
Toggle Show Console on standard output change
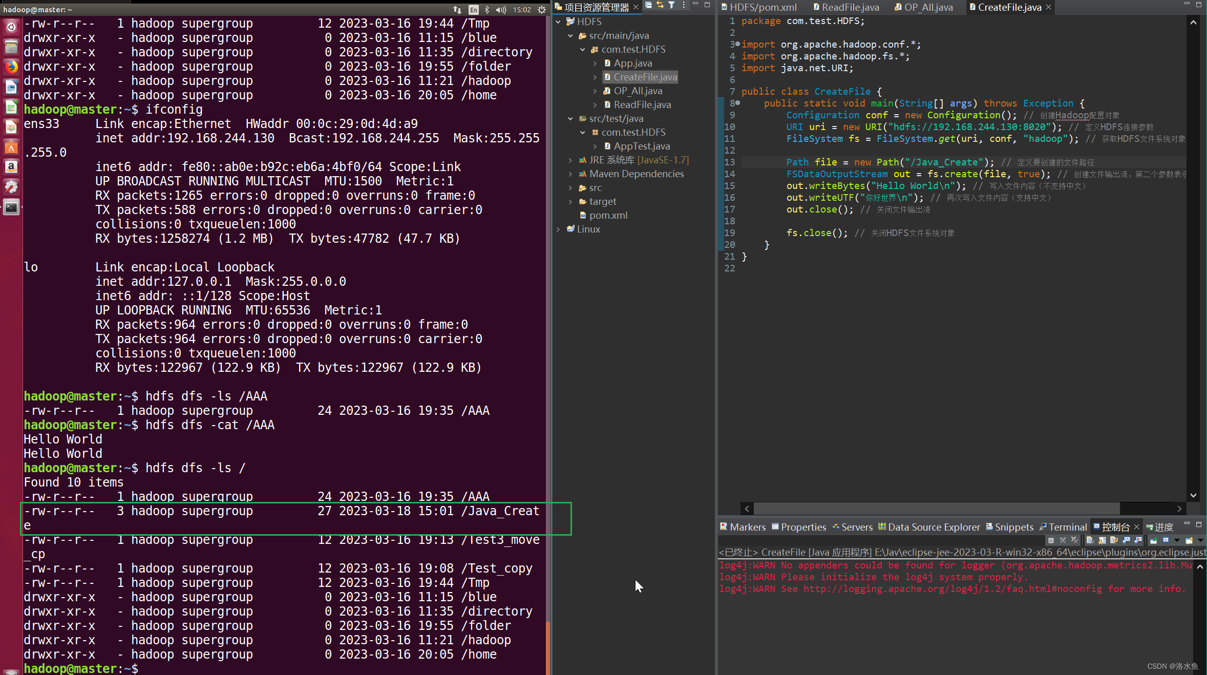[1126, 540]
